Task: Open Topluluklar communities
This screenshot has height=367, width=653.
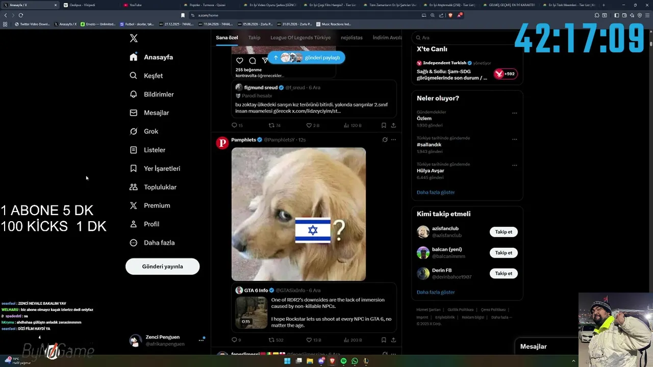Action: [x=153, y=187]
